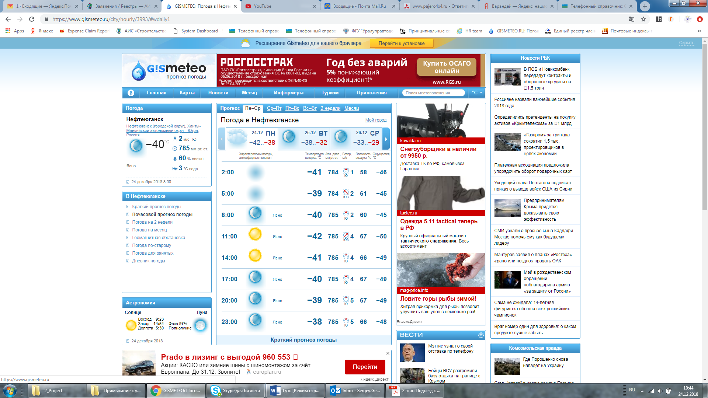Open the Карты menu item

click(187, 93)
